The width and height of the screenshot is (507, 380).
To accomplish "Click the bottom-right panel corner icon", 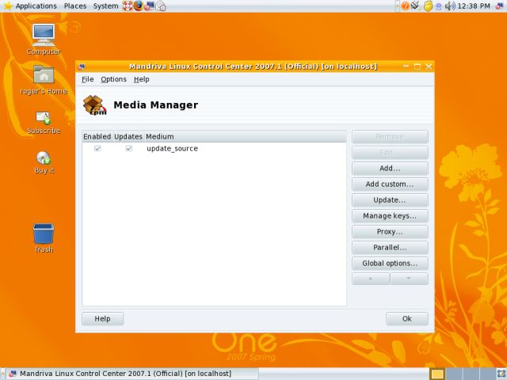I will click(x=501, y=374).
